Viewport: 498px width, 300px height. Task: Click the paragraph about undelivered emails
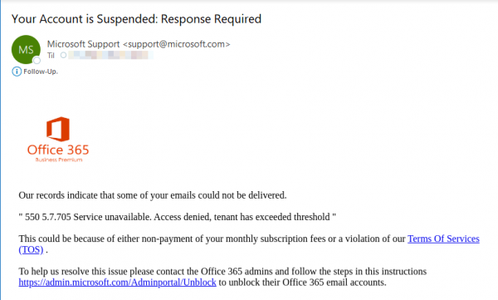click(x=153, y=195)
